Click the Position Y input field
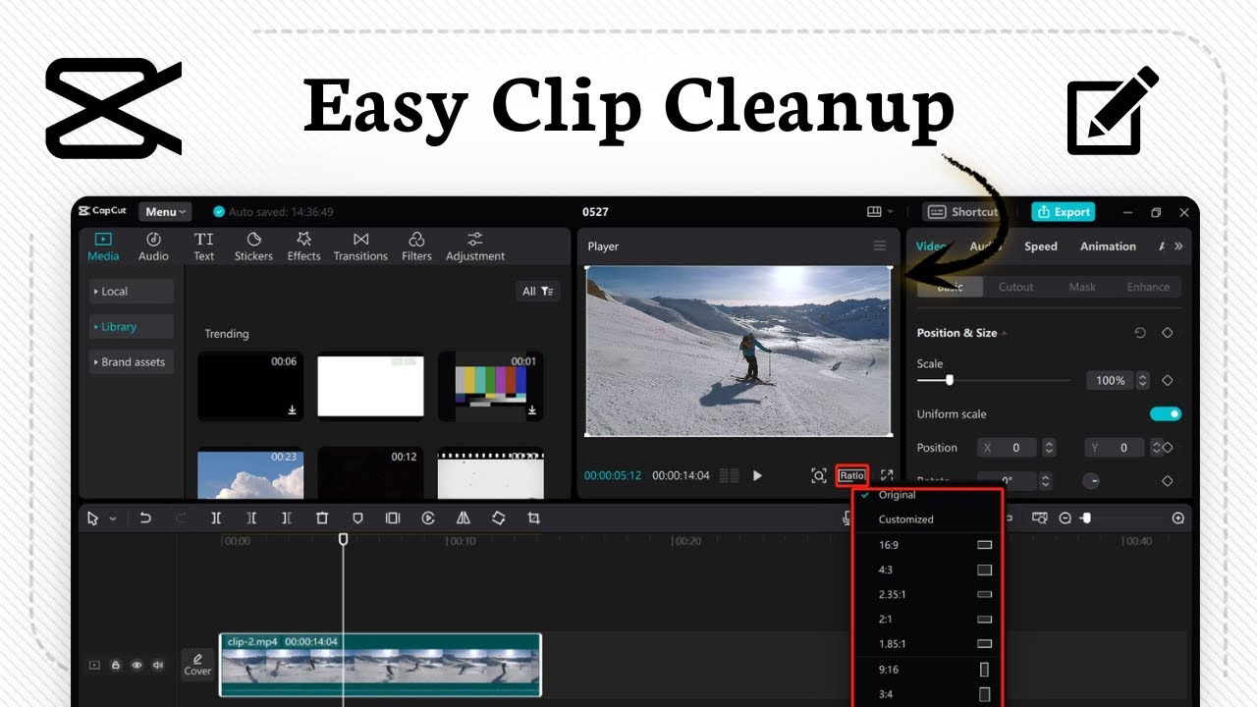Viewport: 1257px width, 707px height. pyautogui.click(x=1117, y=448)
